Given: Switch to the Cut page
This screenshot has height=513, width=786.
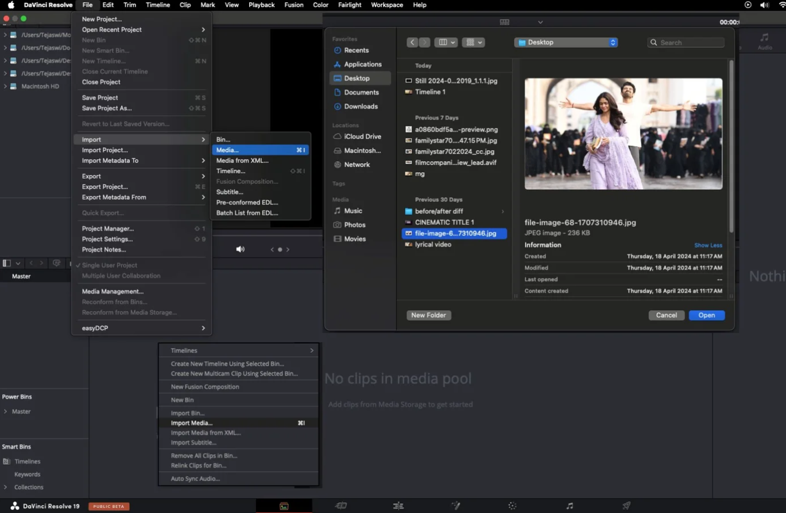Looking at the screenshot, I should 340,506.
